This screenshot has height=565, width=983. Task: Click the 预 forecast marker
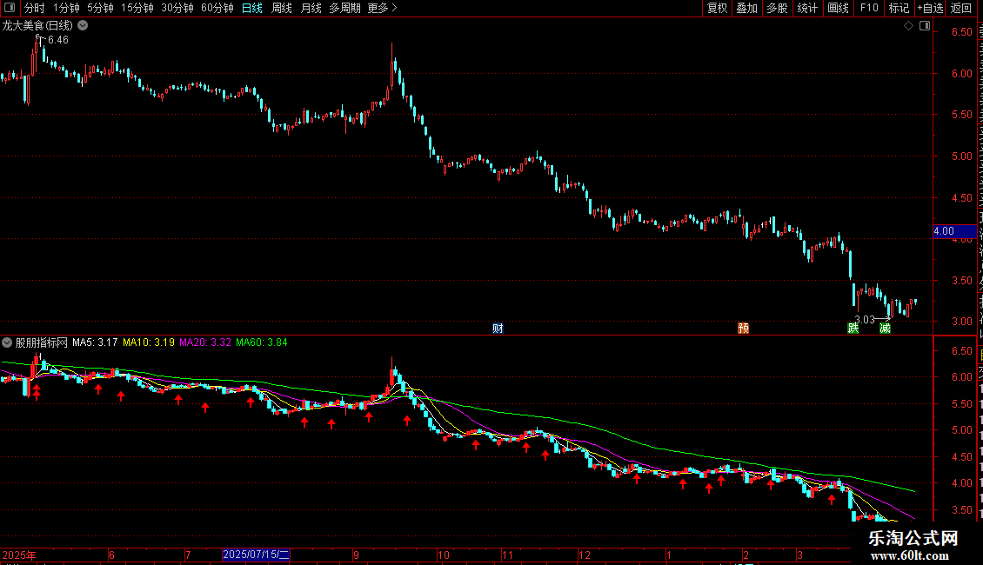pos(744,329)
